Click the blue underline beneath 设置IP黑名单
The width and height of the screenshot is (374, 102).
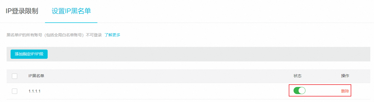pos(71,23)
